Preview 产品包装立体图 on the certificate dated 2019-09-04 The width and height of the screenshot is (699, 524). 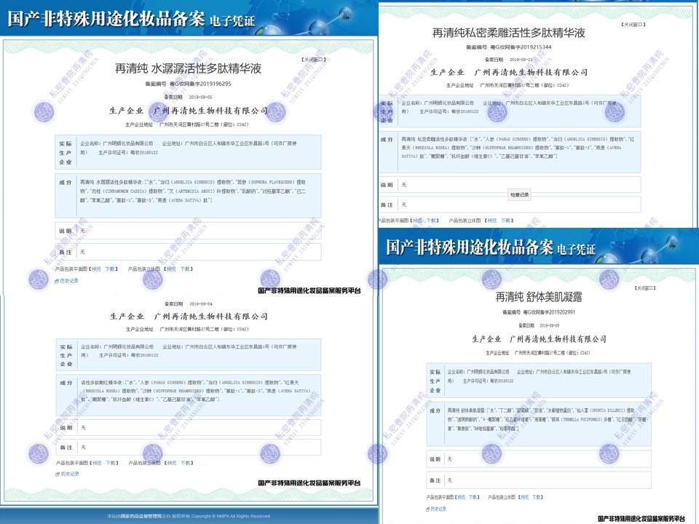tap(172, 463)
